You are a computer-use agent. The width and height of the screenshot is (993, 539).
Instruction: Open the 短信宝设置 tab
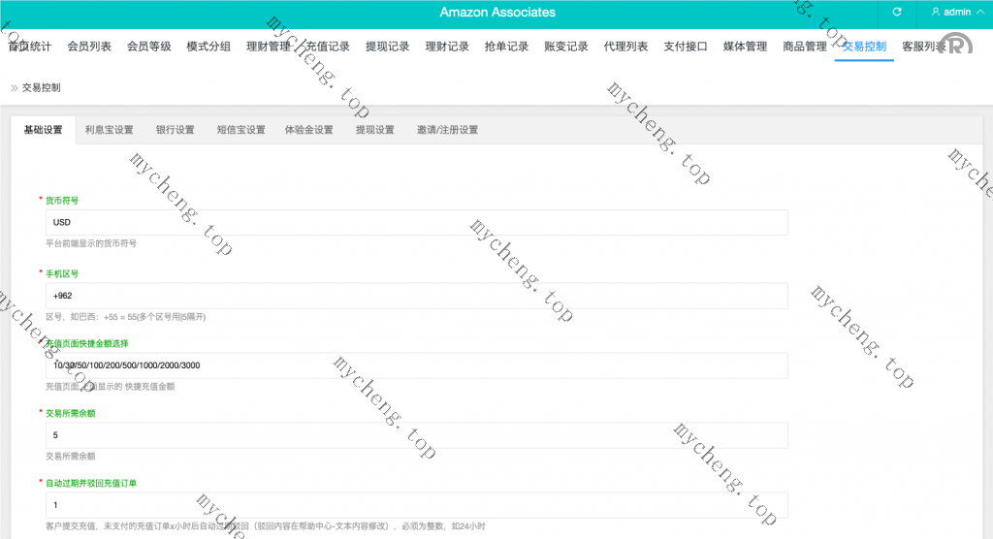(240, 130)
